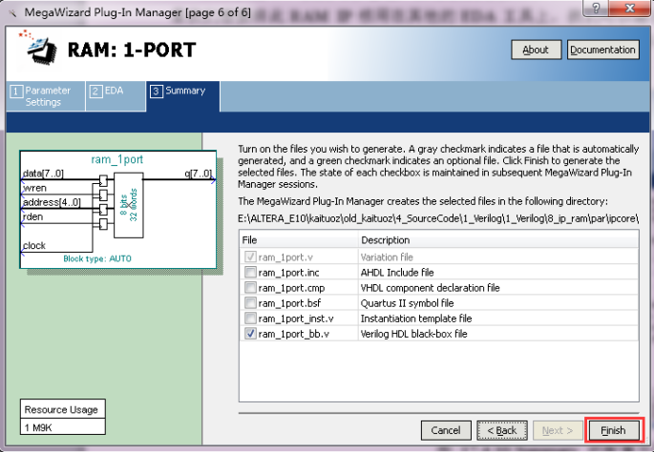
Task: Open the Documentation button
Action: (602, 50)
